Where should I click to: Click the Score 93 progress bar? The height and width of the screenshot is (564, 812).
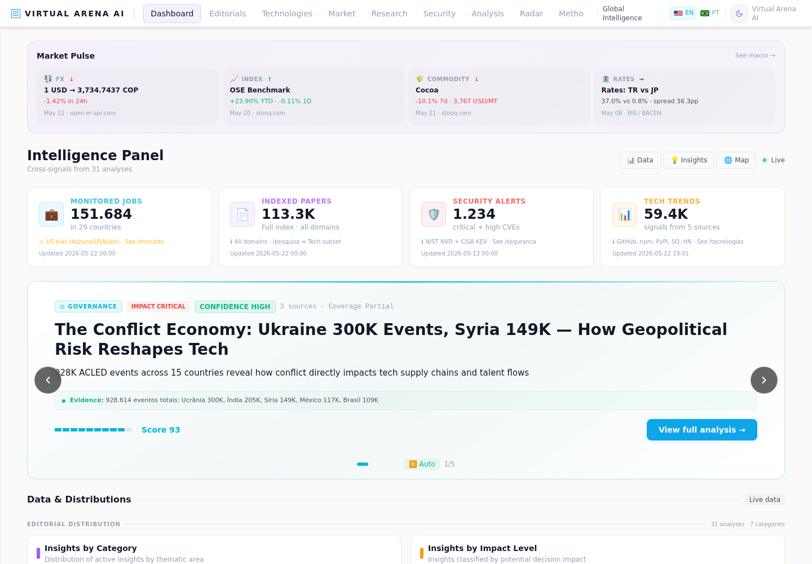point(94,430)
